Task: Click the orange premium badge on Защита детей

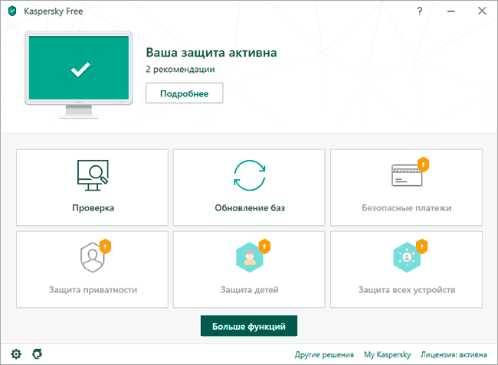Action: [x=264, y=246]
